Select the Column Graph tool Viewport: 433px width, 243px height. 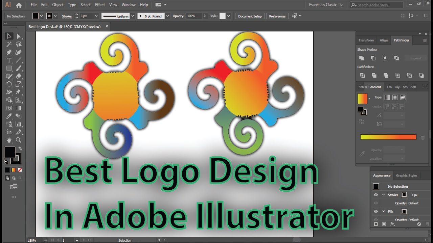tap(19, 124)
